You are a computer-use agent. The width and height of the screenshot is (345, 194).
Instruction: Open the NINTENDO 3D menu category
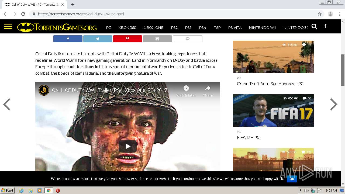click(x=295, y=27)
